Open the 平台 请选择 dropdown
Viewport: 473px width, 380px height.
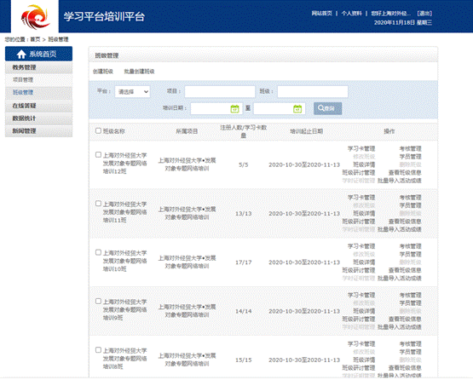point(132,92)
